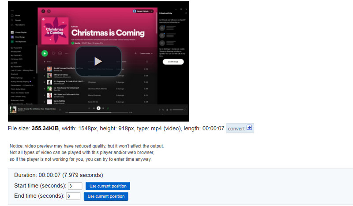The height and width of the screenshot is (206, 353).
Task: Click the Settings button in Friend activity panel
Action: point(173,63)
